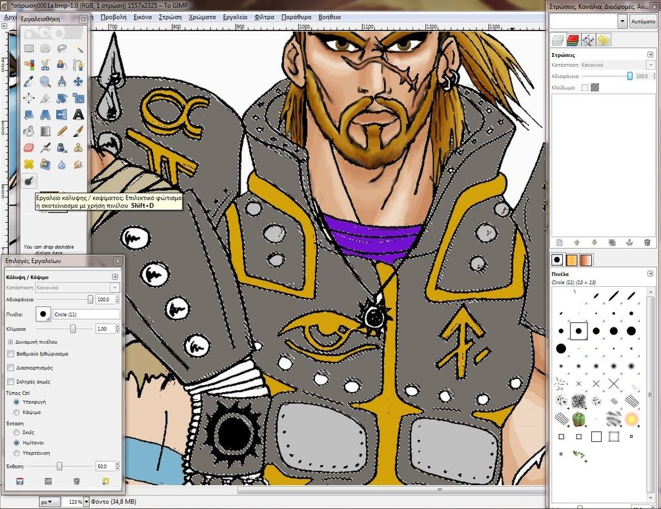Viewport: 661px width, 509px height.
Task: Click the brush preview button next to Πινέλο
Action: (x=43, y=314)
